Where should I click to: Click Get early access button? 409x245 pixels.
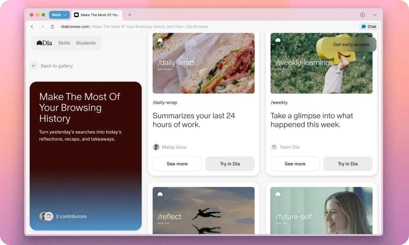tap(351, 44)
